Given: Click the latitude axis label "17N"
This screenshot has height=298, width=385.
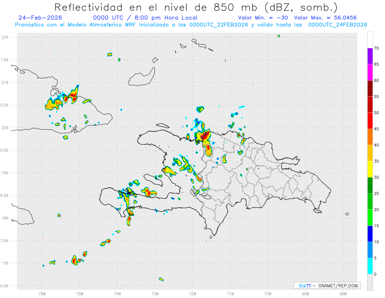Looking at the screenshot, I should 5,263.
